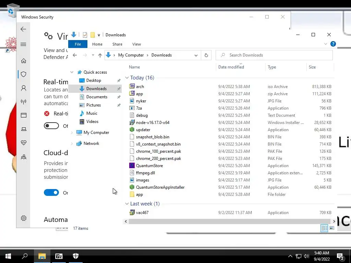Open Firewall & network protection icon
The height and width of the screenshot is (263, 351).
[24, 102]
